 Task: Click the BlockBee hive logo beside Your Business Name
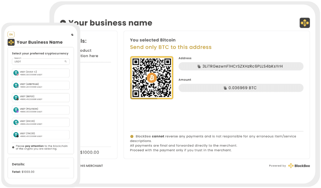tap(10, 42)
